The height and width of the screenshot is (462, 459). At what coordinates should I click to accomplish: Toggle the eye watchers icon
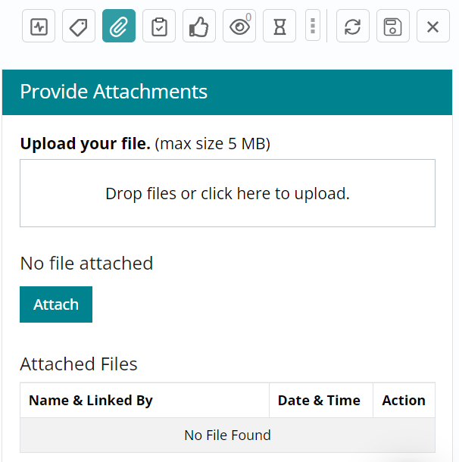tap(239, 27)
